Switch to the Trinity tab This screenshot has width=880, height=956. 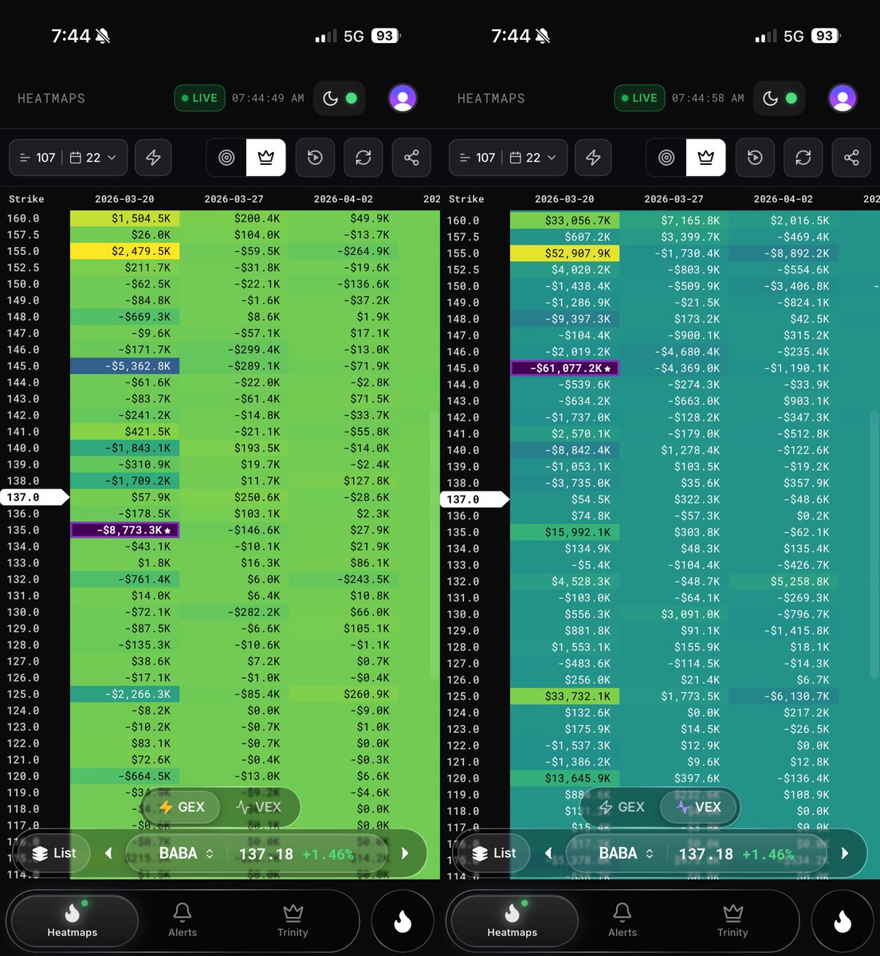tap(292, 920)
